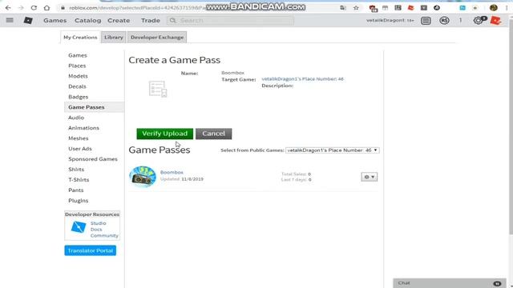This screenshot has height=288, width=513.
Task: Select Decals in the sidebar
Action: click(77, 86)
